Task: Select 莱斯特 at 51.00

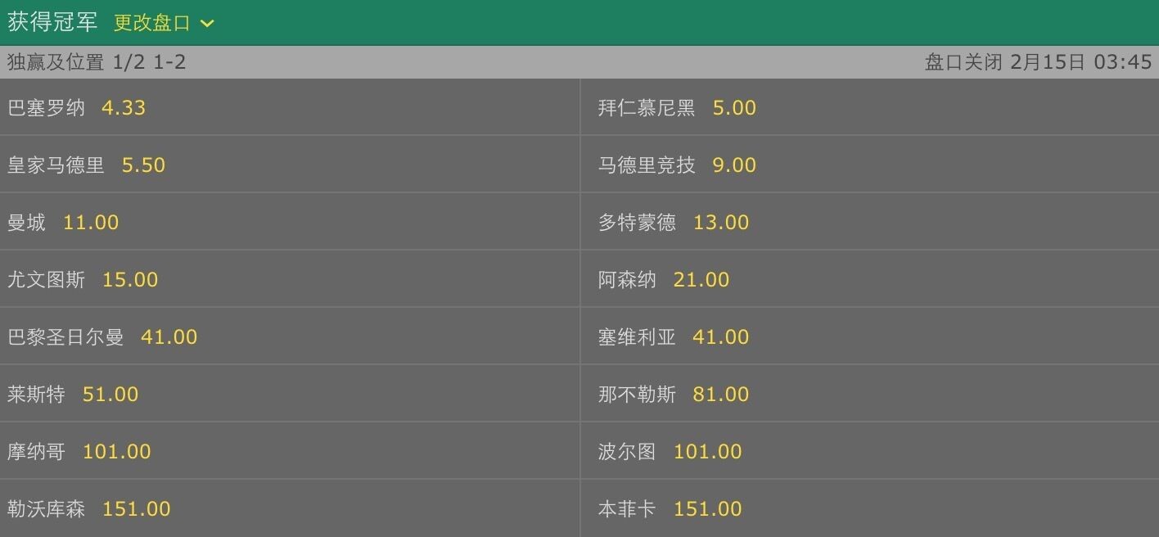Action: tap(290, 394)
